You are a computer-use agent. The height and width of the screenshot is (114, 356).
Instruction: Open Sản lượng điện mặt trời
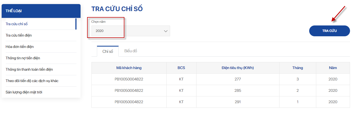tap(24, 92)
